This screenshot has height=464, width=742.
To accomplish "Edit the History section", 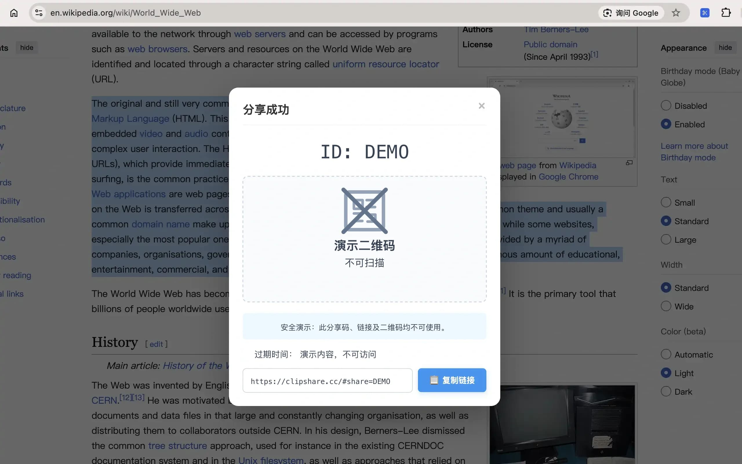I will (157, 344).
